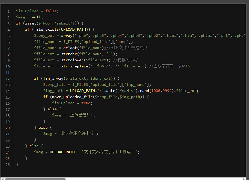Click the horizontal scrollbar thumb

click(x=35, y=179)
